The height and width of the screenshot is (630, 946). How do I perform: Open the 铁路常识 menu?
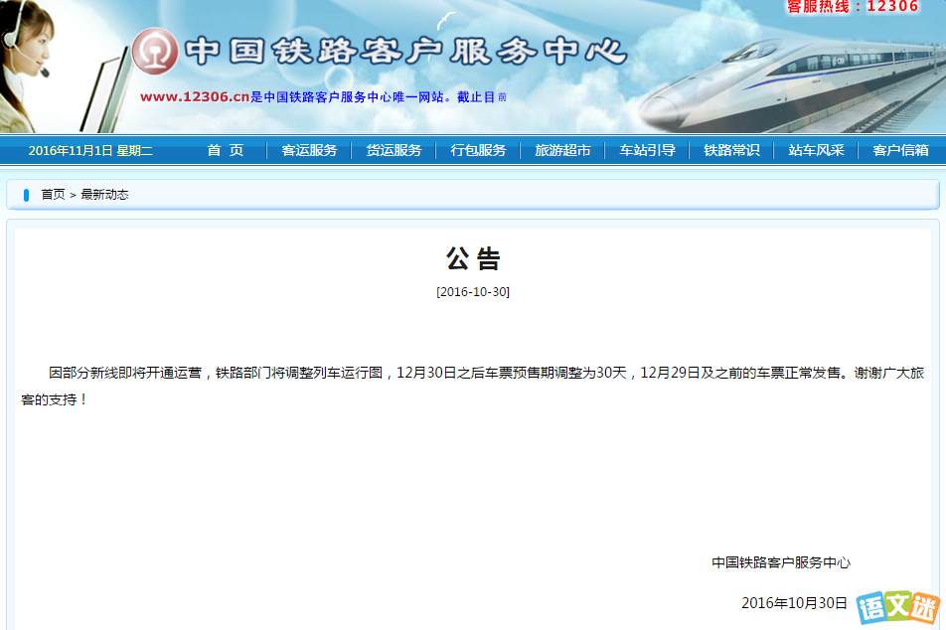pyautogui.click(x=730, y=151)
